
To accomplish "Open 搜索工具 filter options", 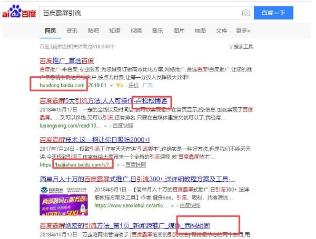I will click(241, 47).
